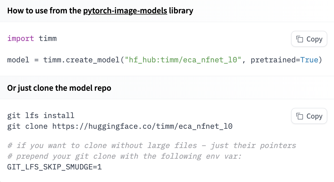Click the huggingface.co repository URL
Viewport: 334px width, 182px height.
coord(142,126)
